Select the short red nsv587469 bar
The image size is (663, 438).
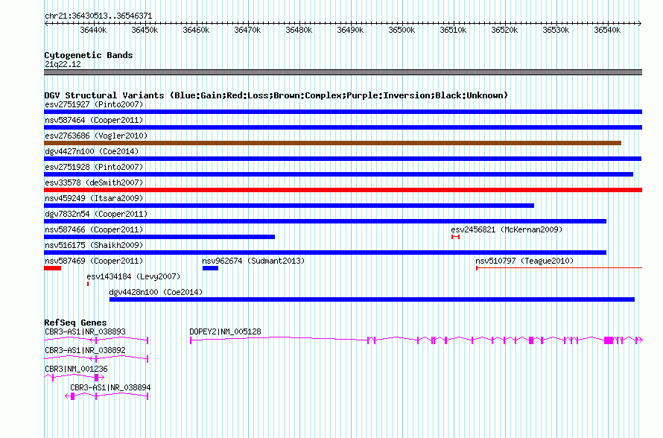pyautogui.click(x=52, y=268)
